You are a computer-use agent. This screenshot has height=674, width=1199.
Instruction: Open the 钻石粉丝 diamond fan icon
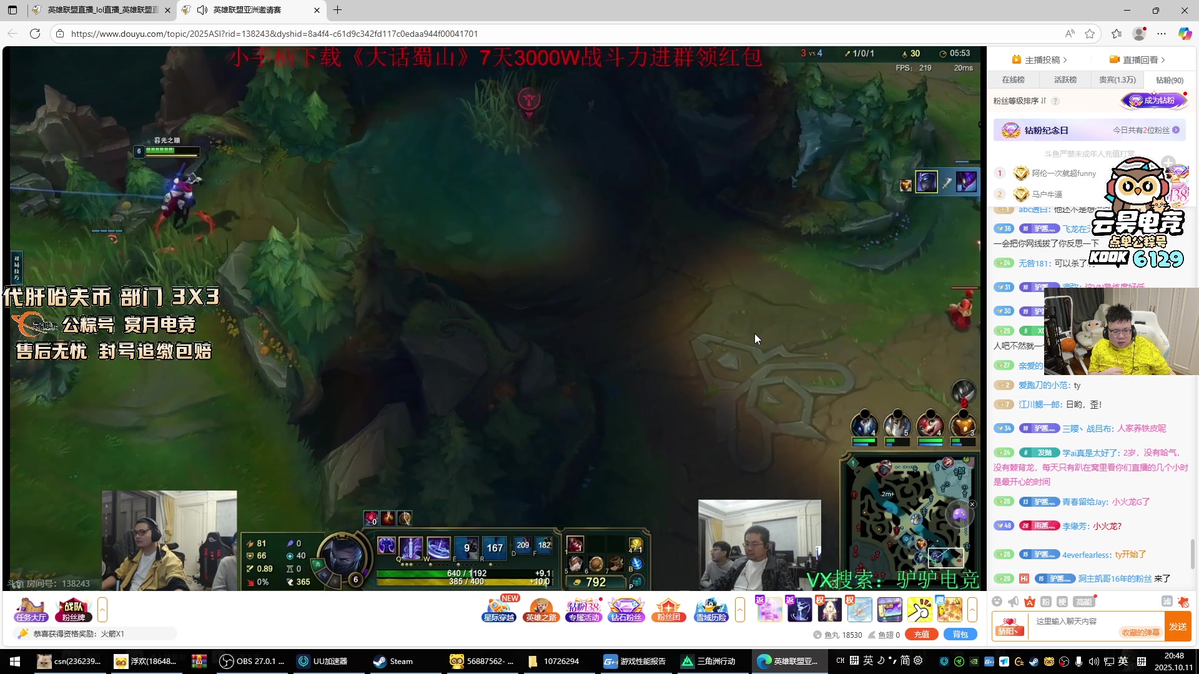pos(626,610)
